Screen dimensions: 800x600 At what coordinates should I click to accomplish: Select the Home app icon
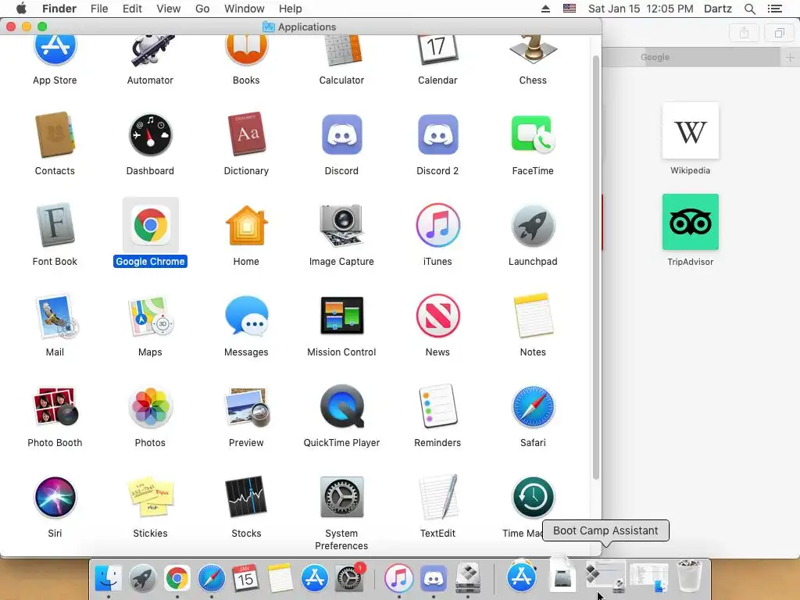[x=246, y=225]
